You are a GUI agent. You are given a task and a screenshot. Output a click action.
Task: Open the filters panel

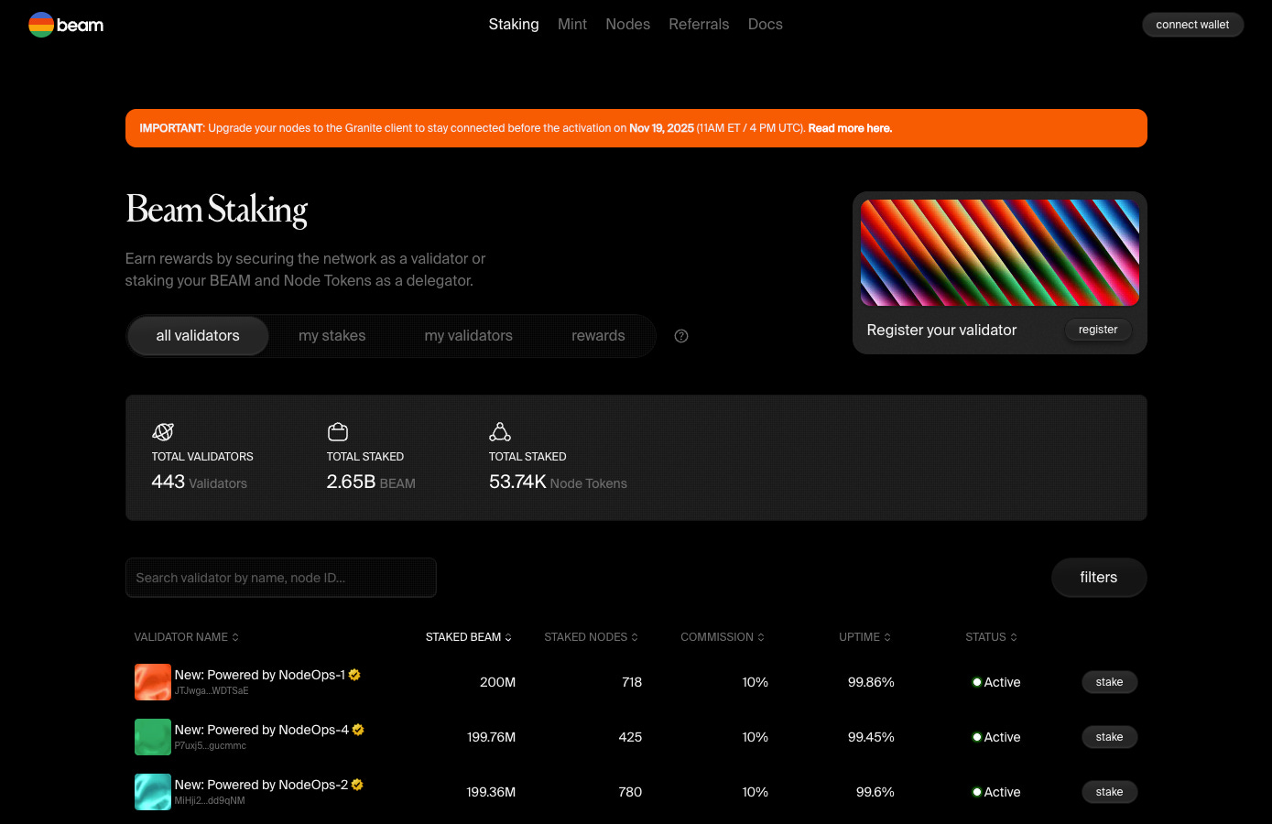point(1099,578)
